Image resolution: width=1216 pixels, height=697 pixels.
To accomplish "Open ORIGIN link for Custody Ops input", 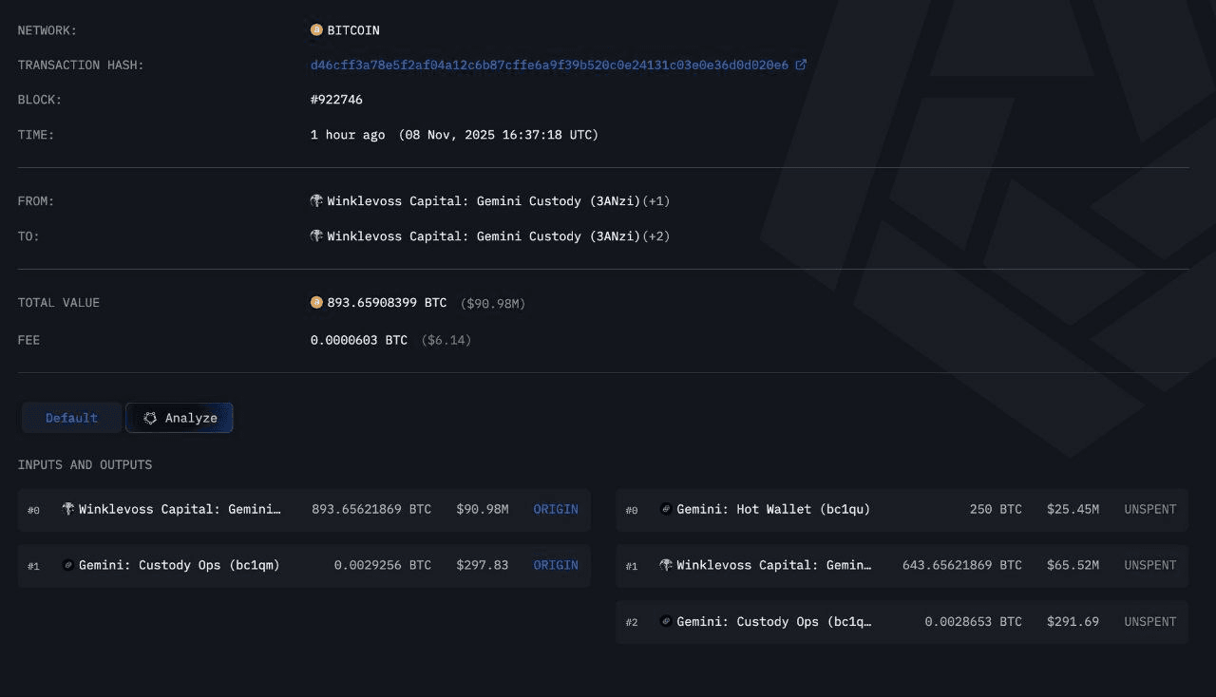I will 555,565.
